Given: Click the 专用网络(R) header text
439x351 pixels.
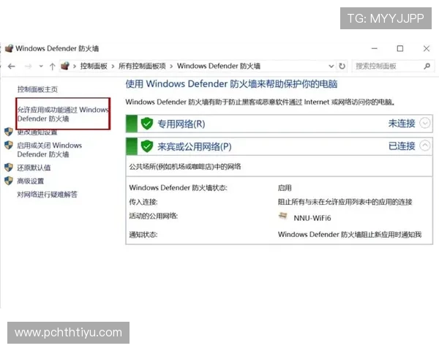Looking at the screenshot, I should 181,124.
